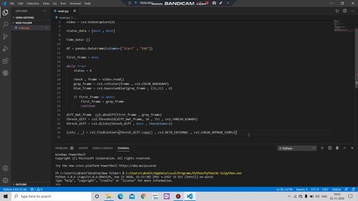The width and height of the screenshot is (358, 201).
Task: Select Python 3.8.6 32-bit interpreter in status bar
Action: (15, 189)
